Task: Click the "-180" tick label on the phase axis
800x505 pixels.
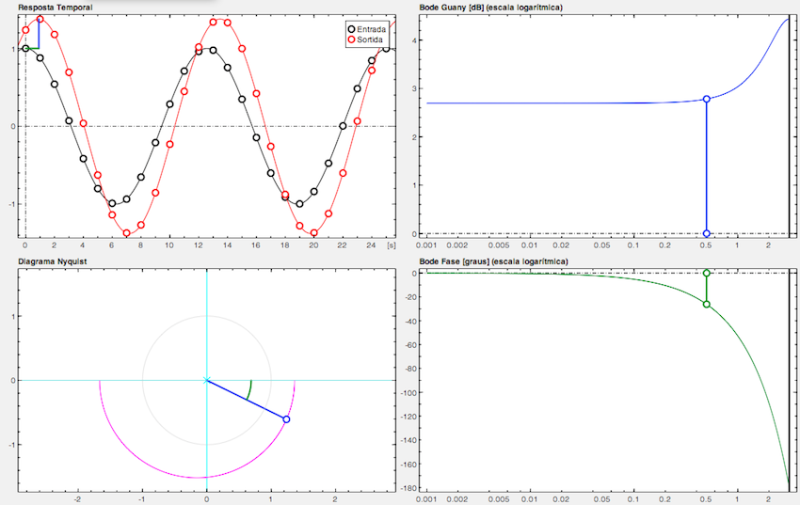Action: (409, 488)
